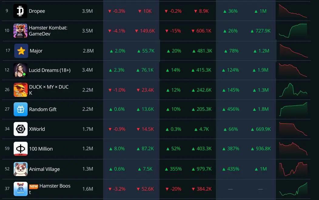
Task: Select the 1.8M increase for Random Gift
Action: [260, 109]
